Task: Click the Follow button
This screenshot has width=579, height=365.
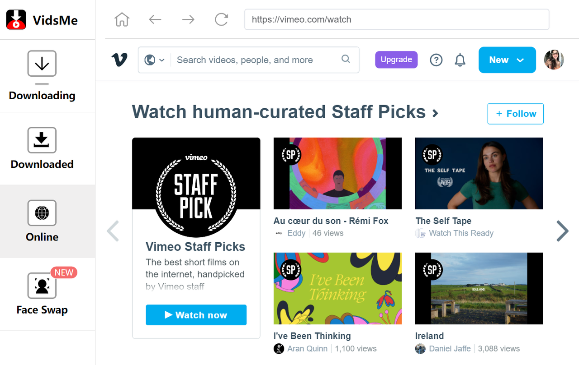Action: [x=516, y=114]
